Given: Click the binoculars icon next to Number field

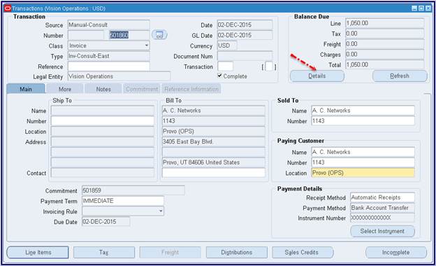Looking at the screenshot, I should [x=159, y=35].
